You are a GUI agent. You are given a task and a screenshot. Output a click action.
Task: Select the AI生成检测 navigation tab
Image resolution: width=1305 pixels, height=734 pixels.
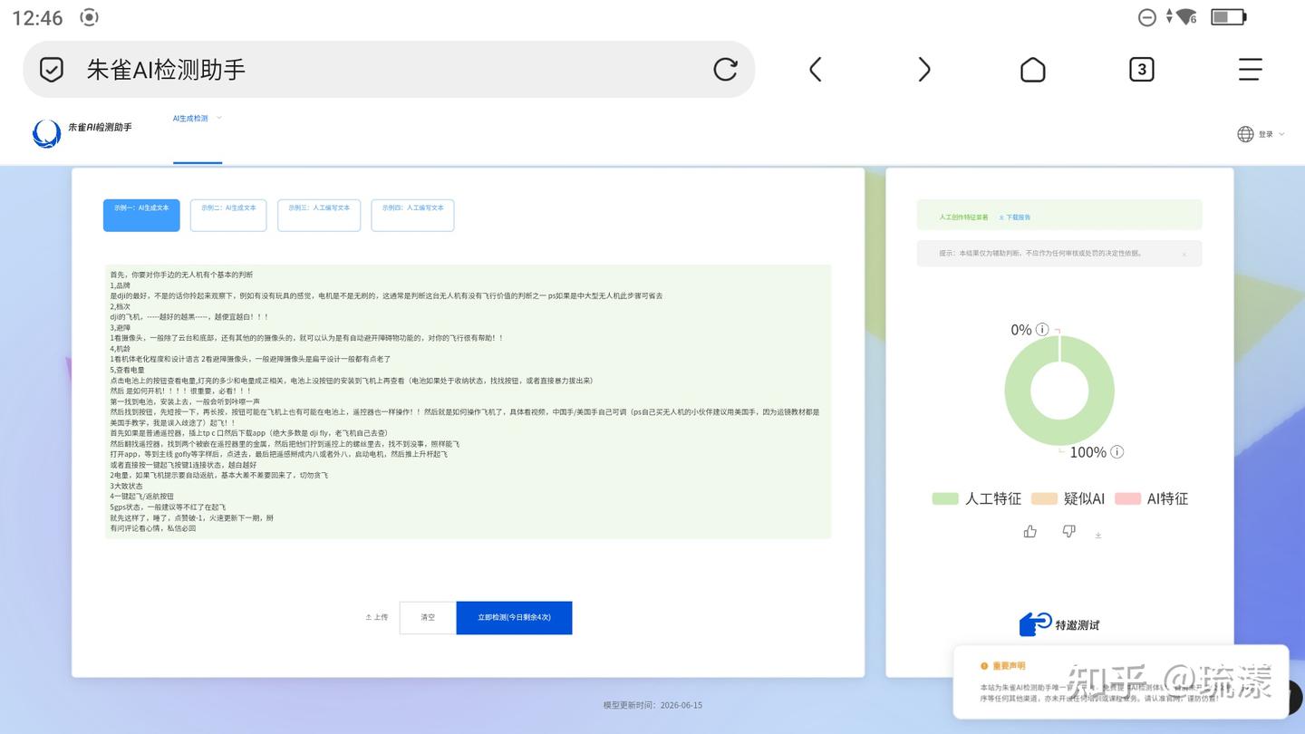click(x=190, y=119)
